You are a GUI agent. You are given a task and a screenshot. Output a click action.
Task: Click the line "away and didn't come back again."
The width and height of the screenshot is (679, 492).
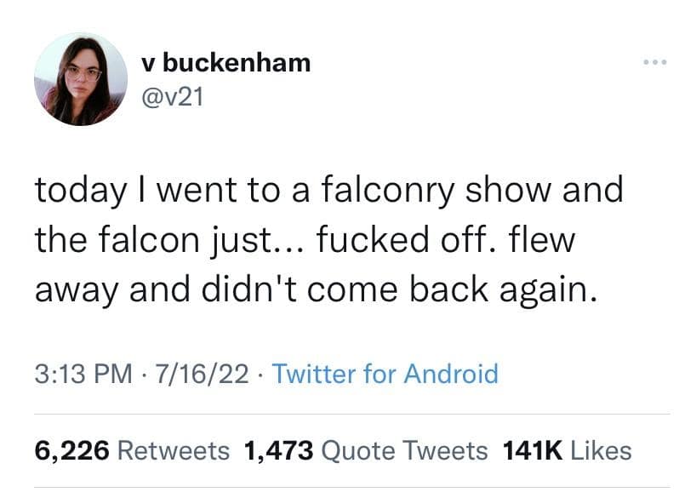coord(317,290)
